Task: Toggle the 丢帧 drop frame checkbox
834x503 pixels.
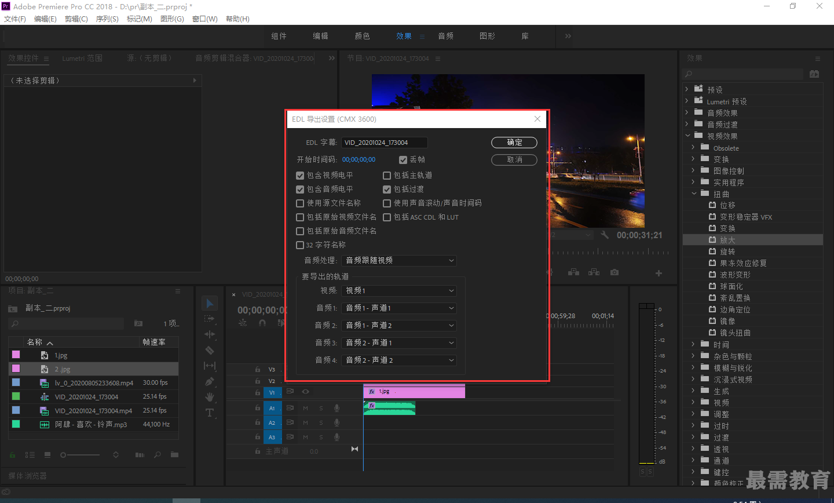Action: (403, 160)
